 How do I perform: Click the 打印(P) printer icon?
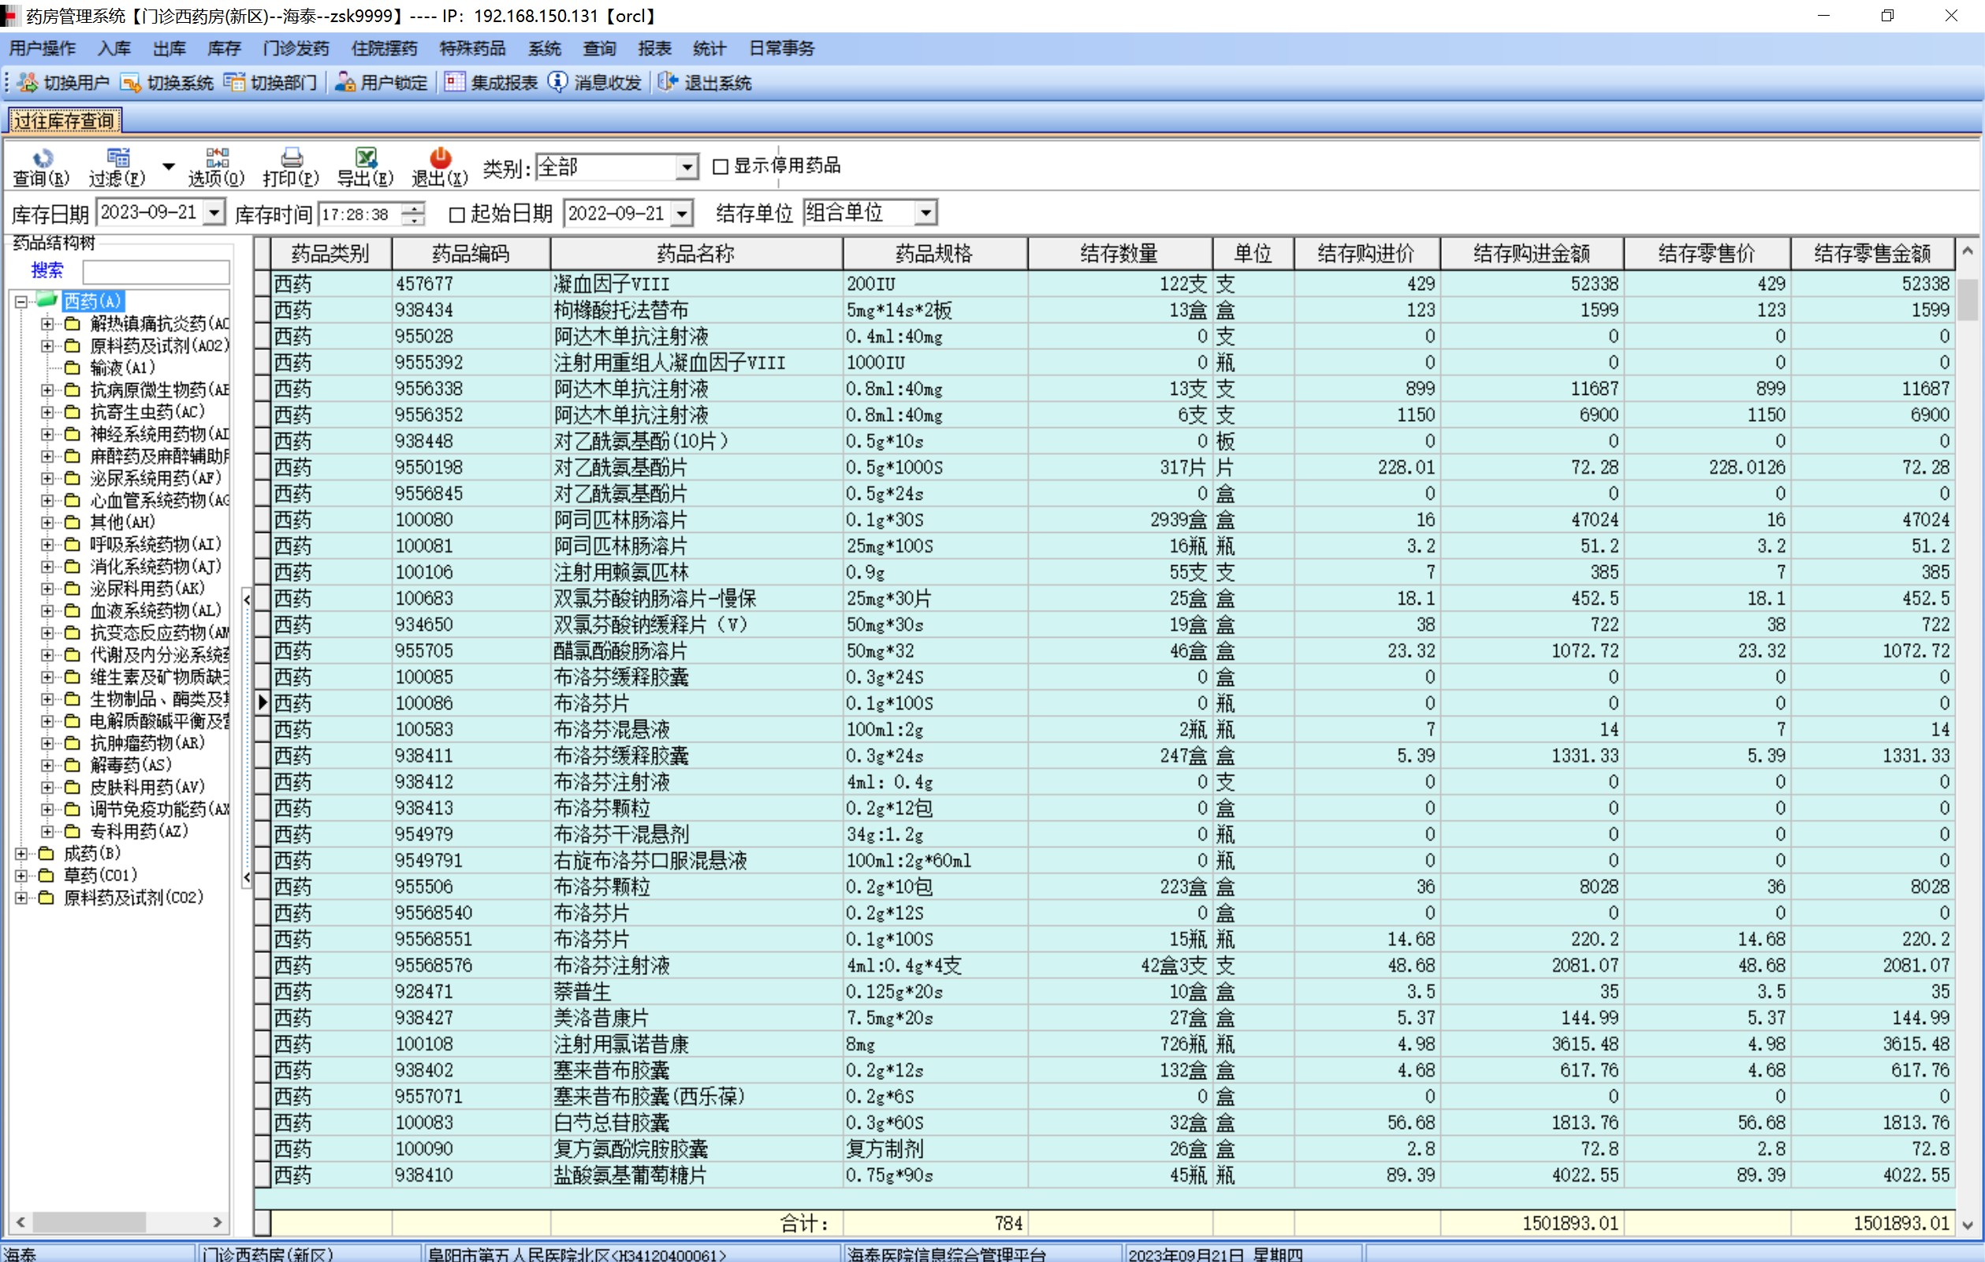(291, 158)
